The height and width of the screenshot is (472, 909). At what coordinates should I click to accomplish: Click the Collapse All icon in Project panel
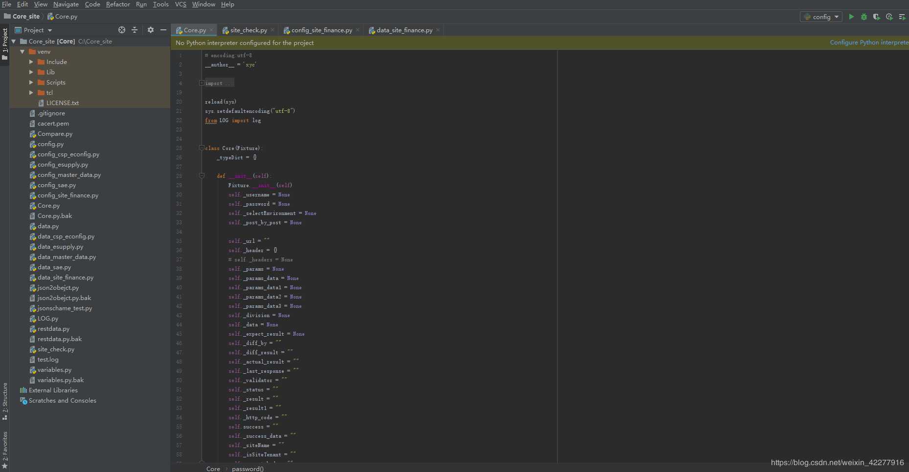[x=135, y=30]
